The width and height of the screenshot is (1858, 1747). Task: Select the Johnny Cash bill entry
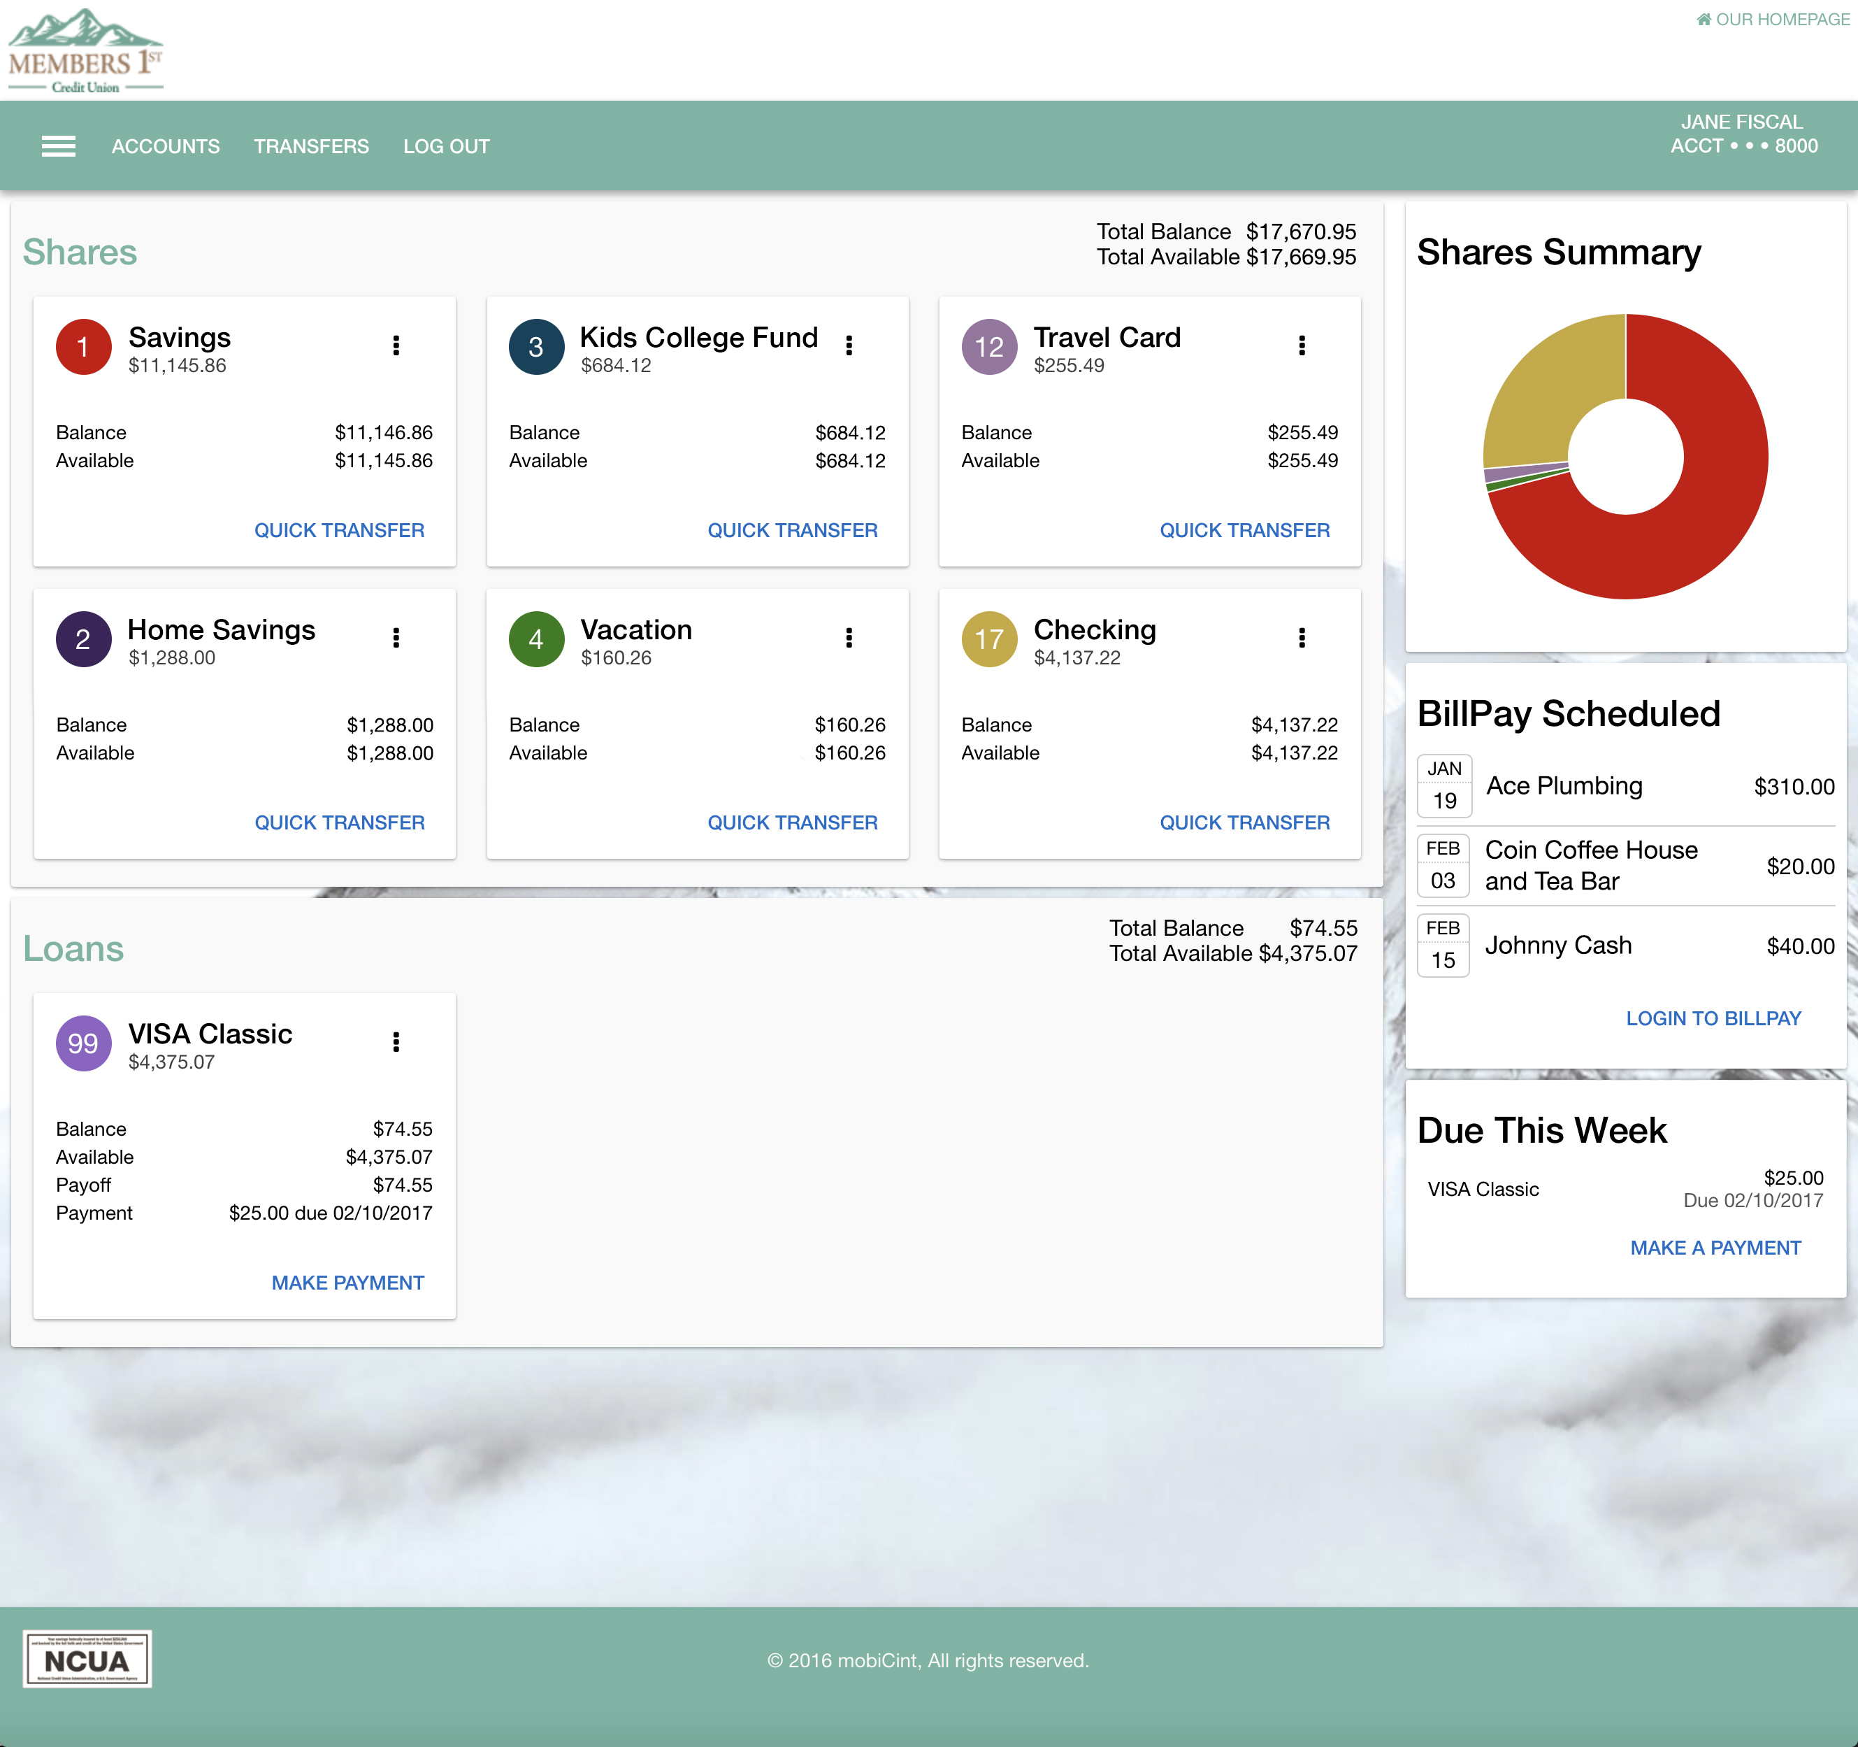coord(1626,946)
